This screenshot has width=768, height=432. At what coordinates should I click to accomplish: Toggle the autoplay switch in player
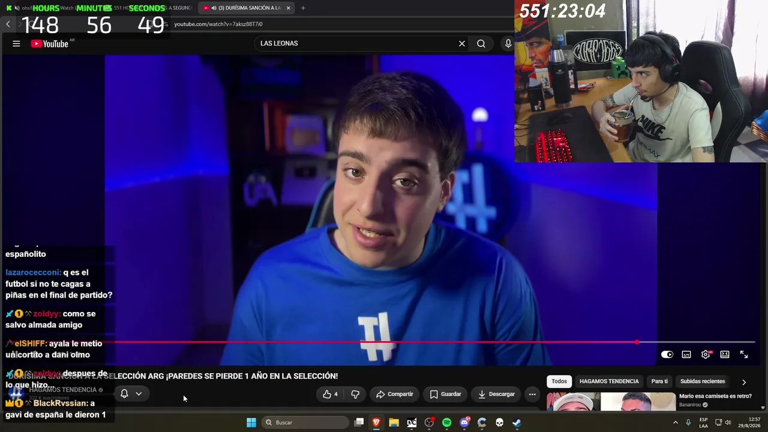click(667, 355)
